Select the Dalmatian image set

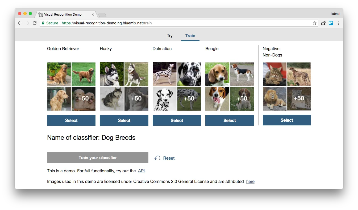(x=177, y=120)
